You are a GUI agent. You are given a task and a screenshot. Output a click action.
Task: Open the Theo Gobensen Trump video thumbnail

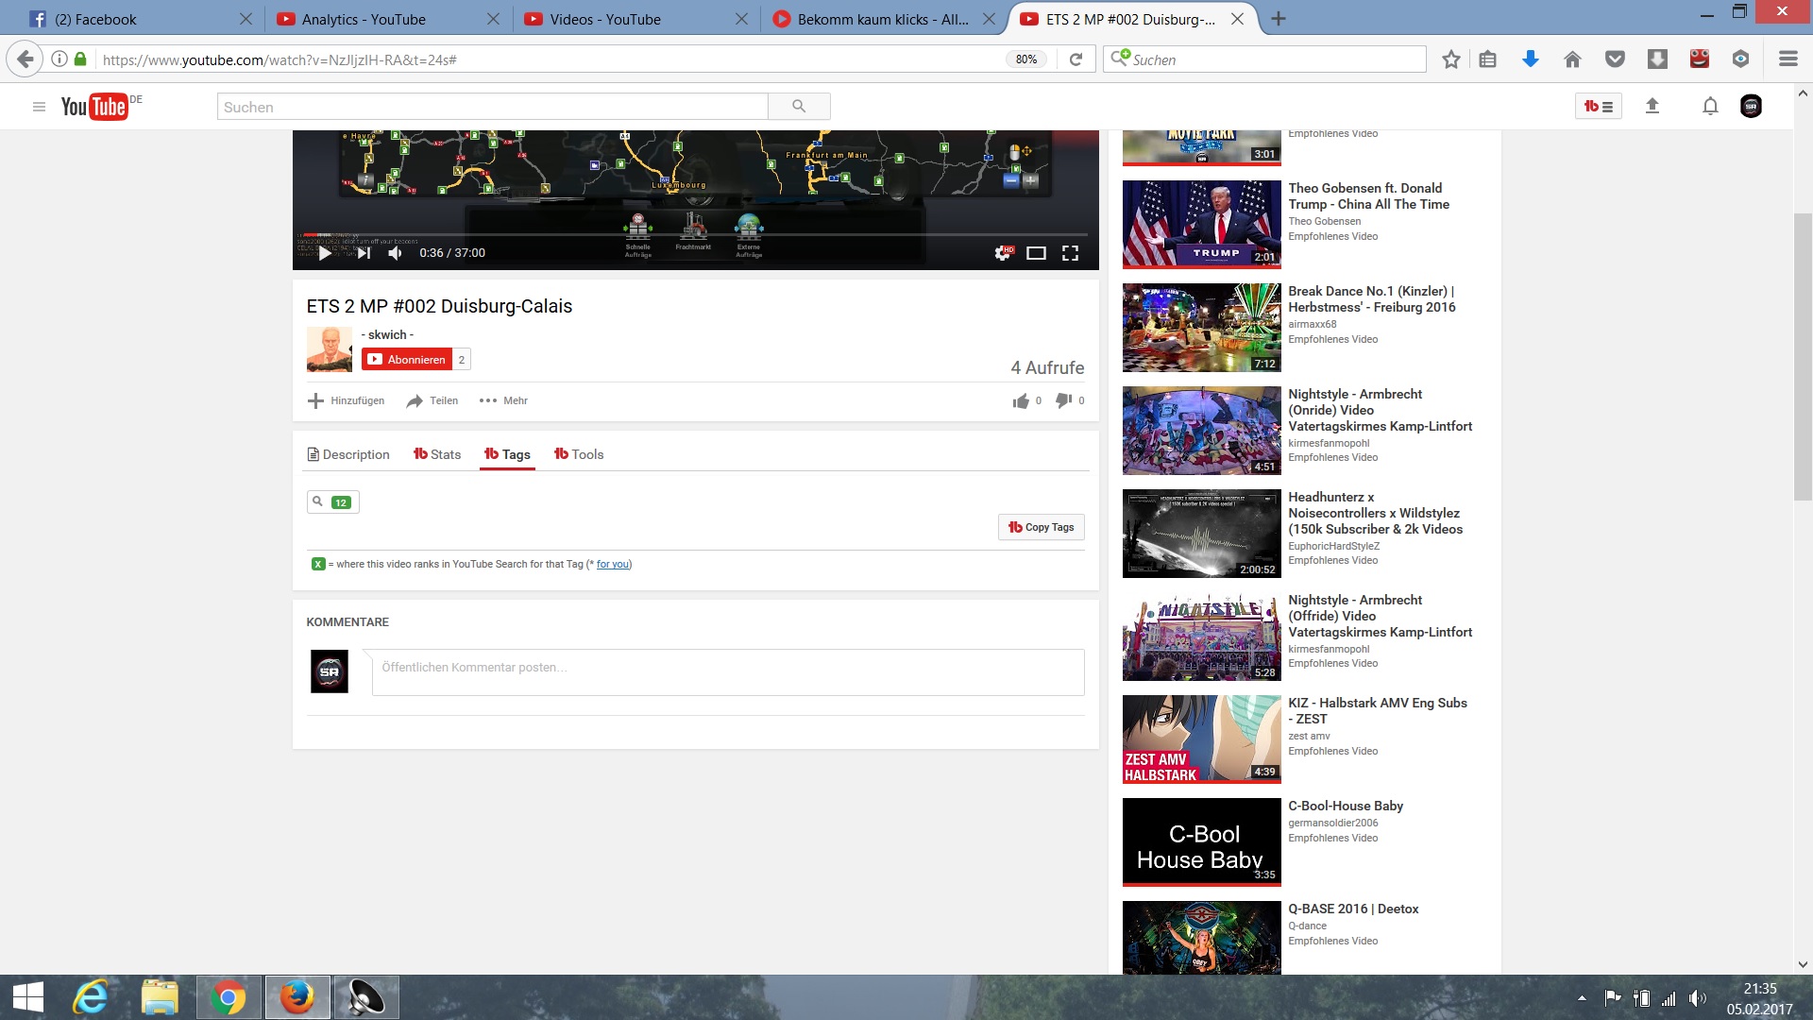1201,225
